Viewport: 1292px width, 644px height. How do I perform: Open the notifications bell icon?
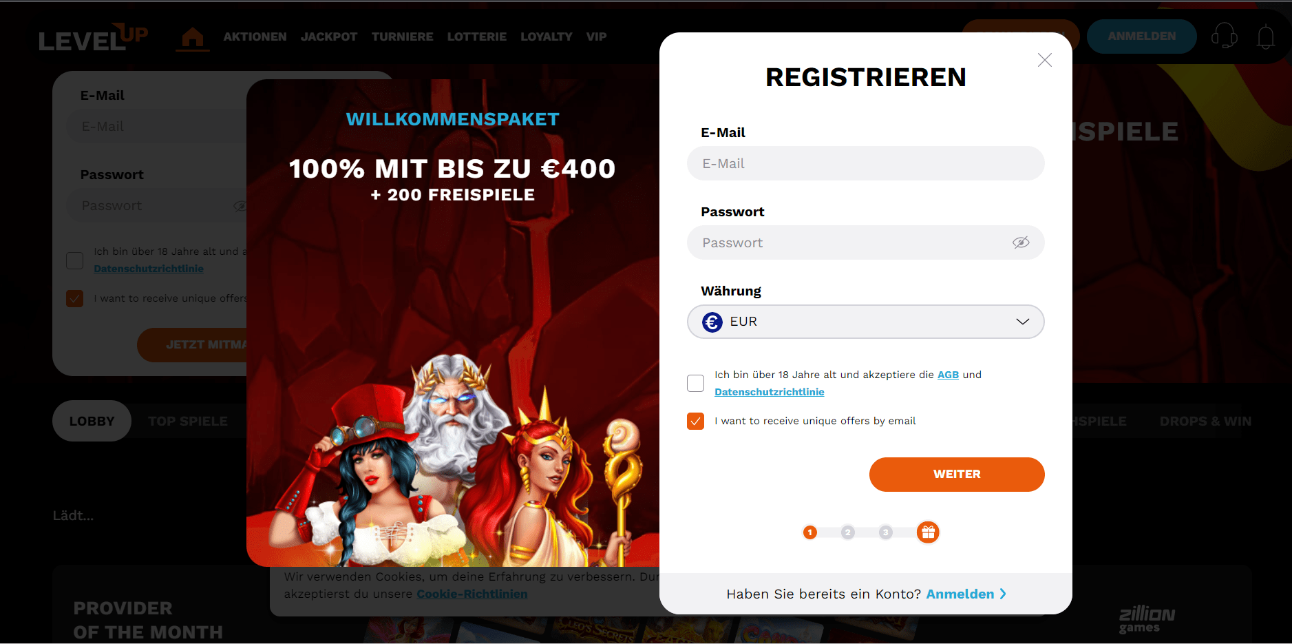tap(1265, 37)
